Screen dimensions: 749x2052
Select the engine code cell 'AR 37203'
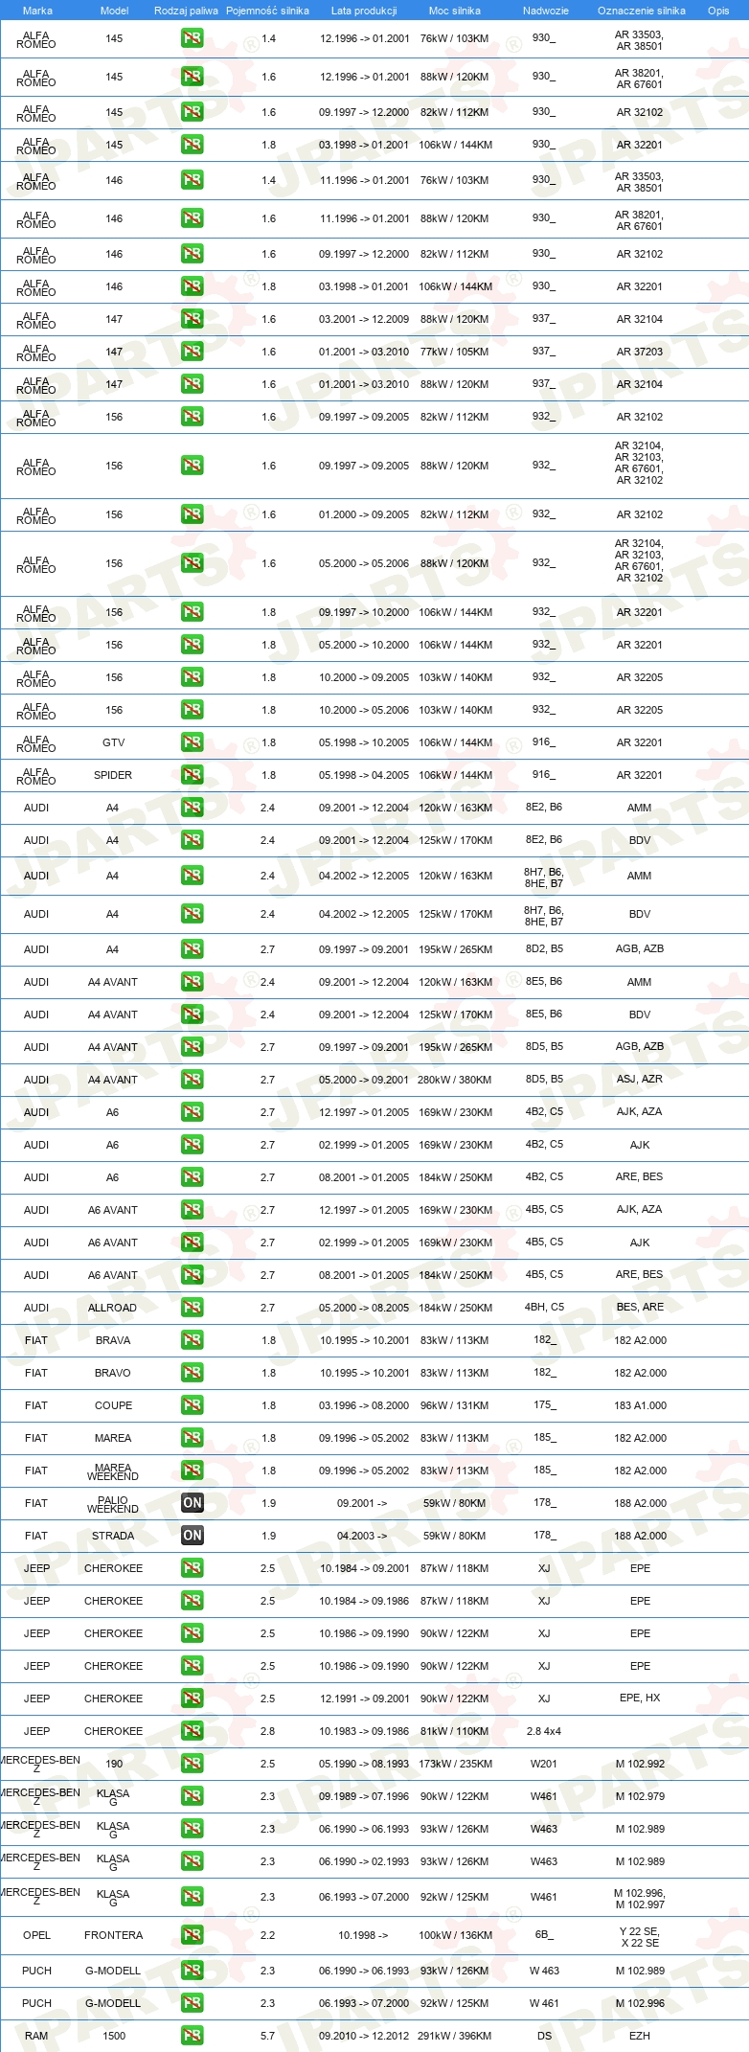(x=640, y=352)
